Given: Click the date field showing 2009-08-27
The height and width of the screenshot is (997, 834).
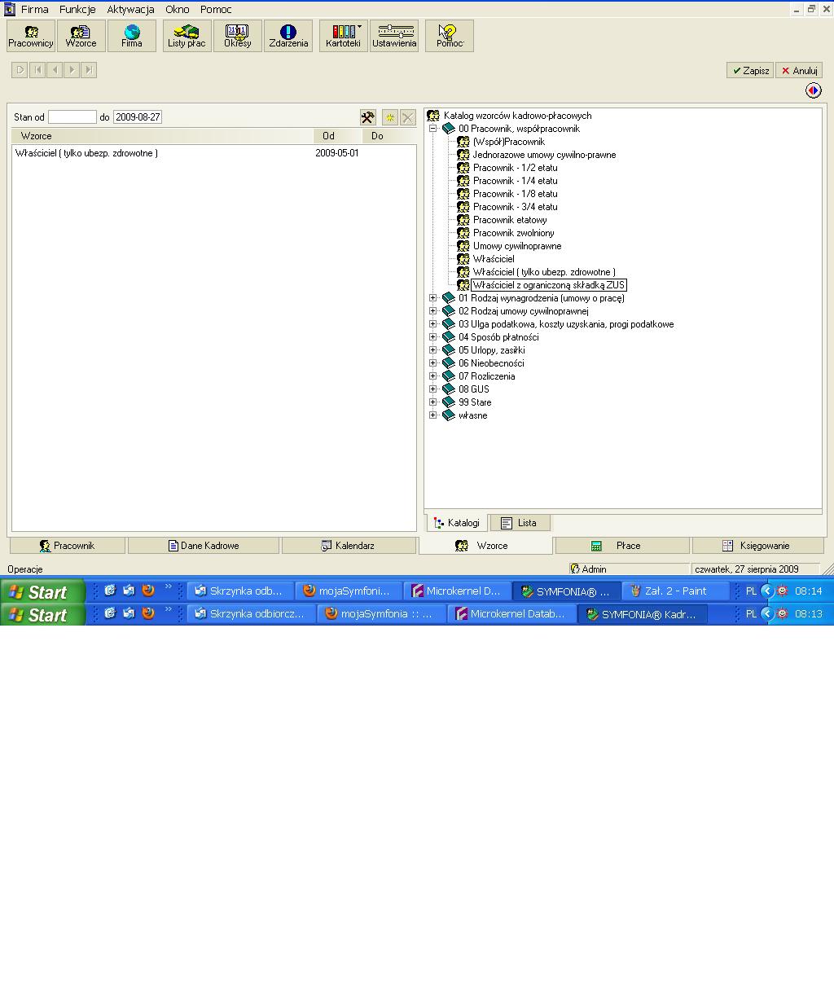Looking at the screenshot, I should point(138,117).
